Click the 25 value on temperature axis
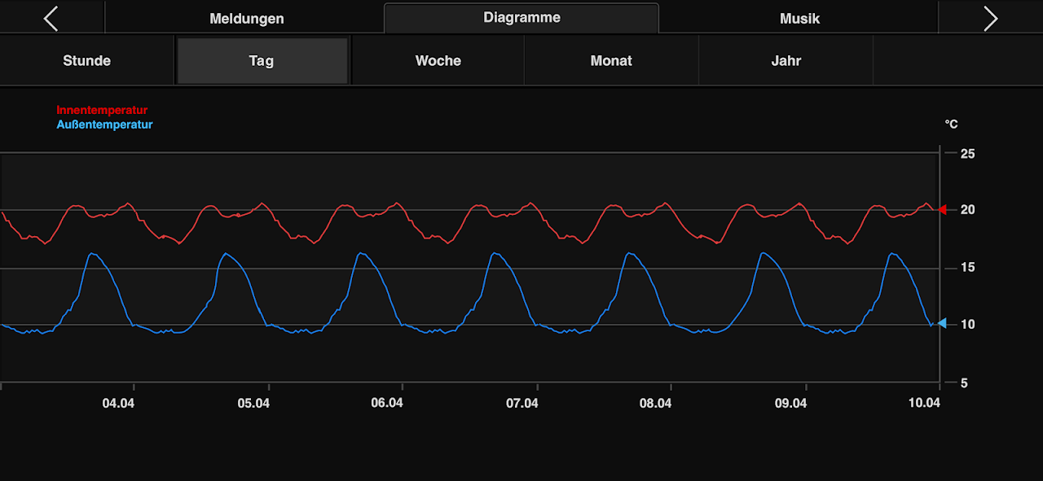This screenshot has height=481, width=1043. pyautogui.click(x=968, y=154)
